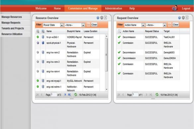The width and height of the screenshot is (194, 129).
Task: Open Tenants and Projects in sidebar
Action: tap(15, 28)
